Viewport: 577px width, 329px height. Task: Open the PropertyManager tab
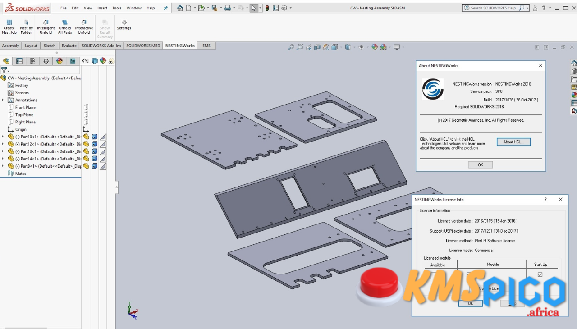pyautogui.click(x=19, y=61)
